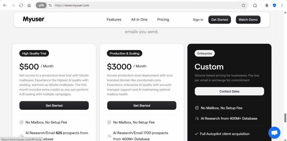
Task: Open site settings icon beside URL
Action: pyautogui.click(x=50, y=6)
